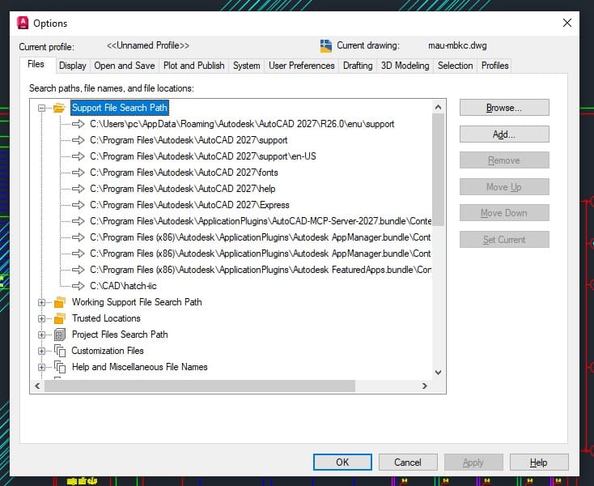Click the arrow icon beside AutoCAD 2027\fonts path
Screen dimensions: 594x486
click(78, 173)
